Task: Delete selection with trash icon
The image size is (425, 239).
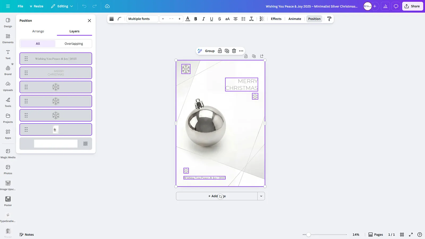Action: (234, 51)
